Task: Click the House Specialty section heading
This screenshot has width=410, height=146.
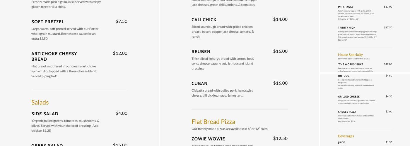Action: (x=350, y=55)
